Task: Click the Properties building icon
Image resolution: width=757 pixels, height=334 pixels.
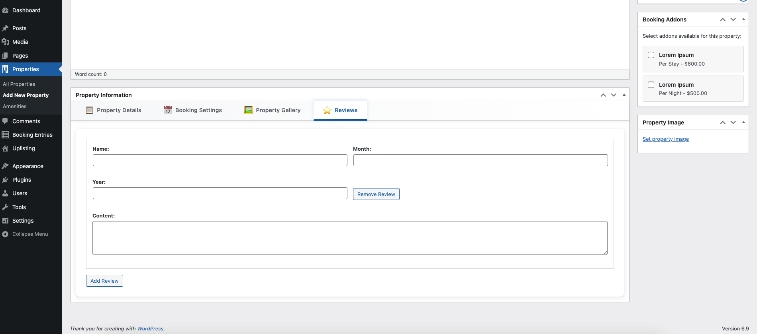Action: (x=5, y=69)
